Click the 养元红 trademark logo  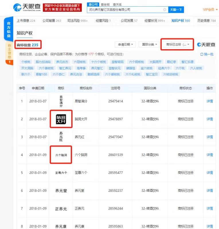[x=61, y=137]
